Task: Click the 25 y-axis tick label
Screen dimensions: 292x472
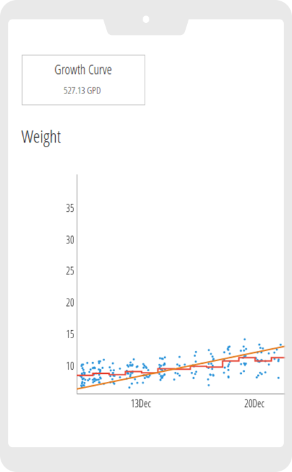Action: coord(70,271)
